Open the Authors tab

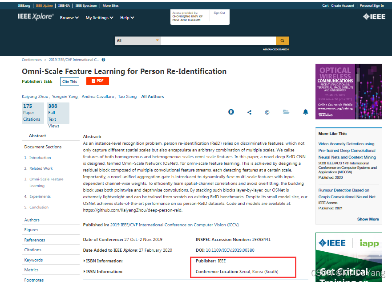tap(32, 220)
